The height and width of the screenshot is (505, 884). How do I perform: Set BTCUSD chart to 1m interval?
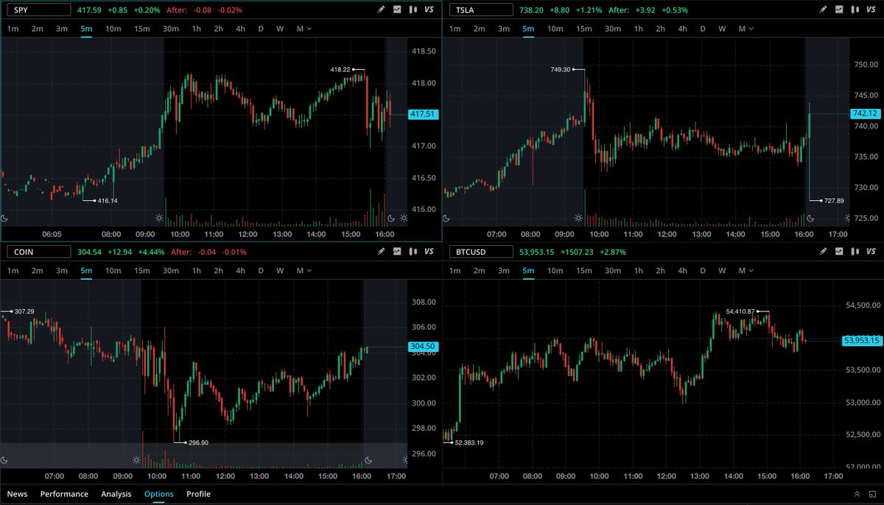pyautogui.click(x=455, y=270)
